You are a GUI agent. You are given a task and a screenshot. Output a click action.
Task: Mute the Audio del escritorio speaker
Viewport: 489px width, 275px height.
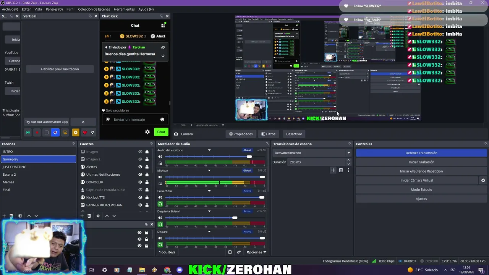(160, 157)
